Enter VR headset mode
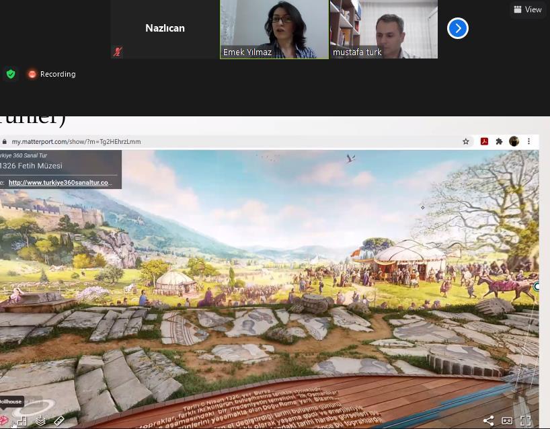The width and height of the screenshot is (550, 429). [507, 420]
